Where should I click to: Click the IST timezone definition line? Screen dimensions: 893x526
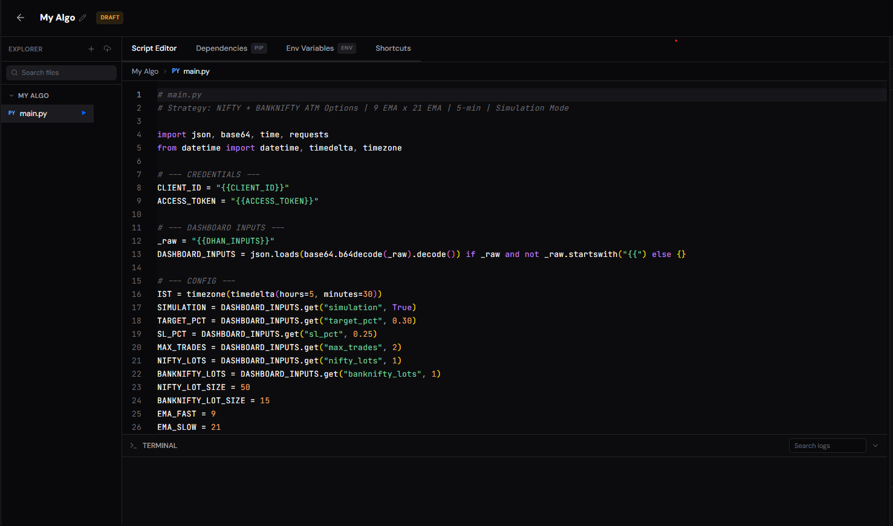tap(270, 294)
